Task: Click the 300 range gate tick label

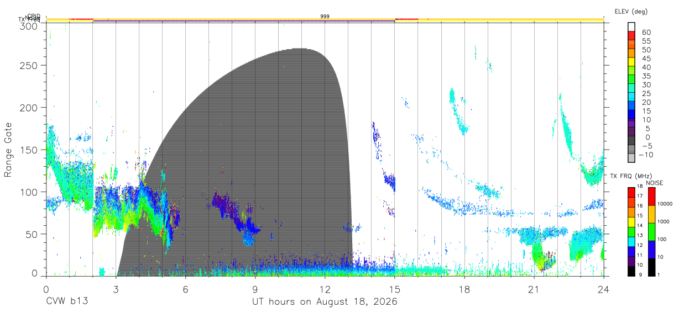Action: point(29,25)
